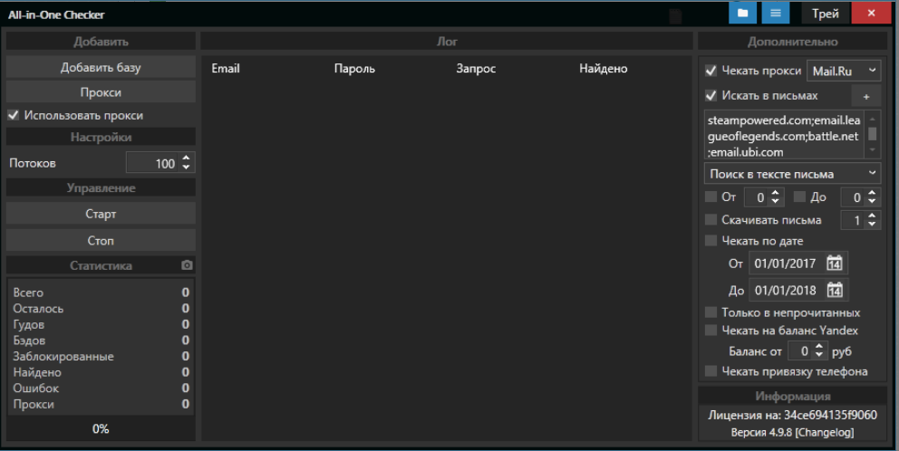
Task: Expand the Mail.Ru dropdown
Action: [843, 71]
